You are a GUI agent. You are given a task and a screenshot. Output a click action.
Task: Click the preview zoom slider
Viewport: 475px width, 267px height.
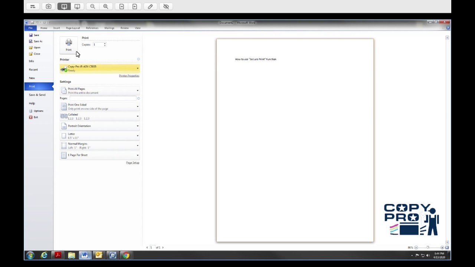click(x=428, y=247)
